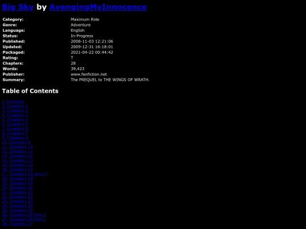
Task: Open the '20. Chapters 20' entry
Action: pyautogui.click(x=18, y=188)
